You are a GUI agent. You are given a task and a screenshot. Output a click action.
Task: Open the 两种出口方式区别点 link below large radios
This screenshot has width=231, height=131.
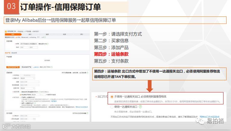(210, 117)
